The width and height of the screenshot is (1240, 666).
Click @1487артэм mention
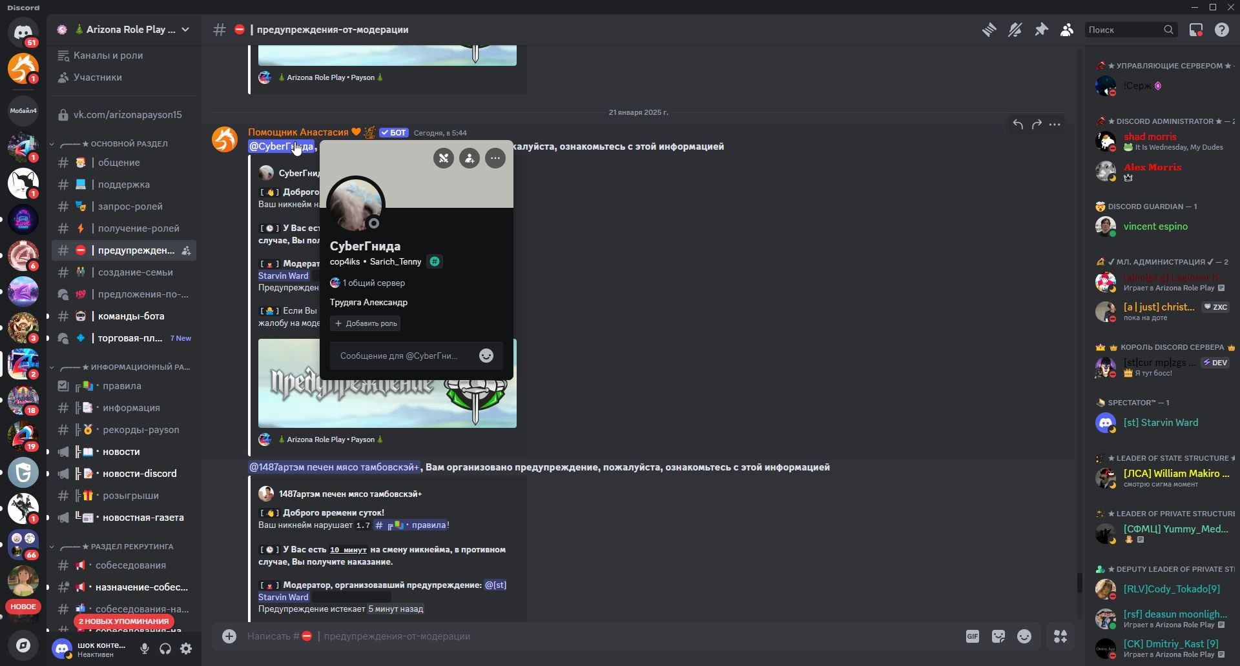tap(335, 467)
